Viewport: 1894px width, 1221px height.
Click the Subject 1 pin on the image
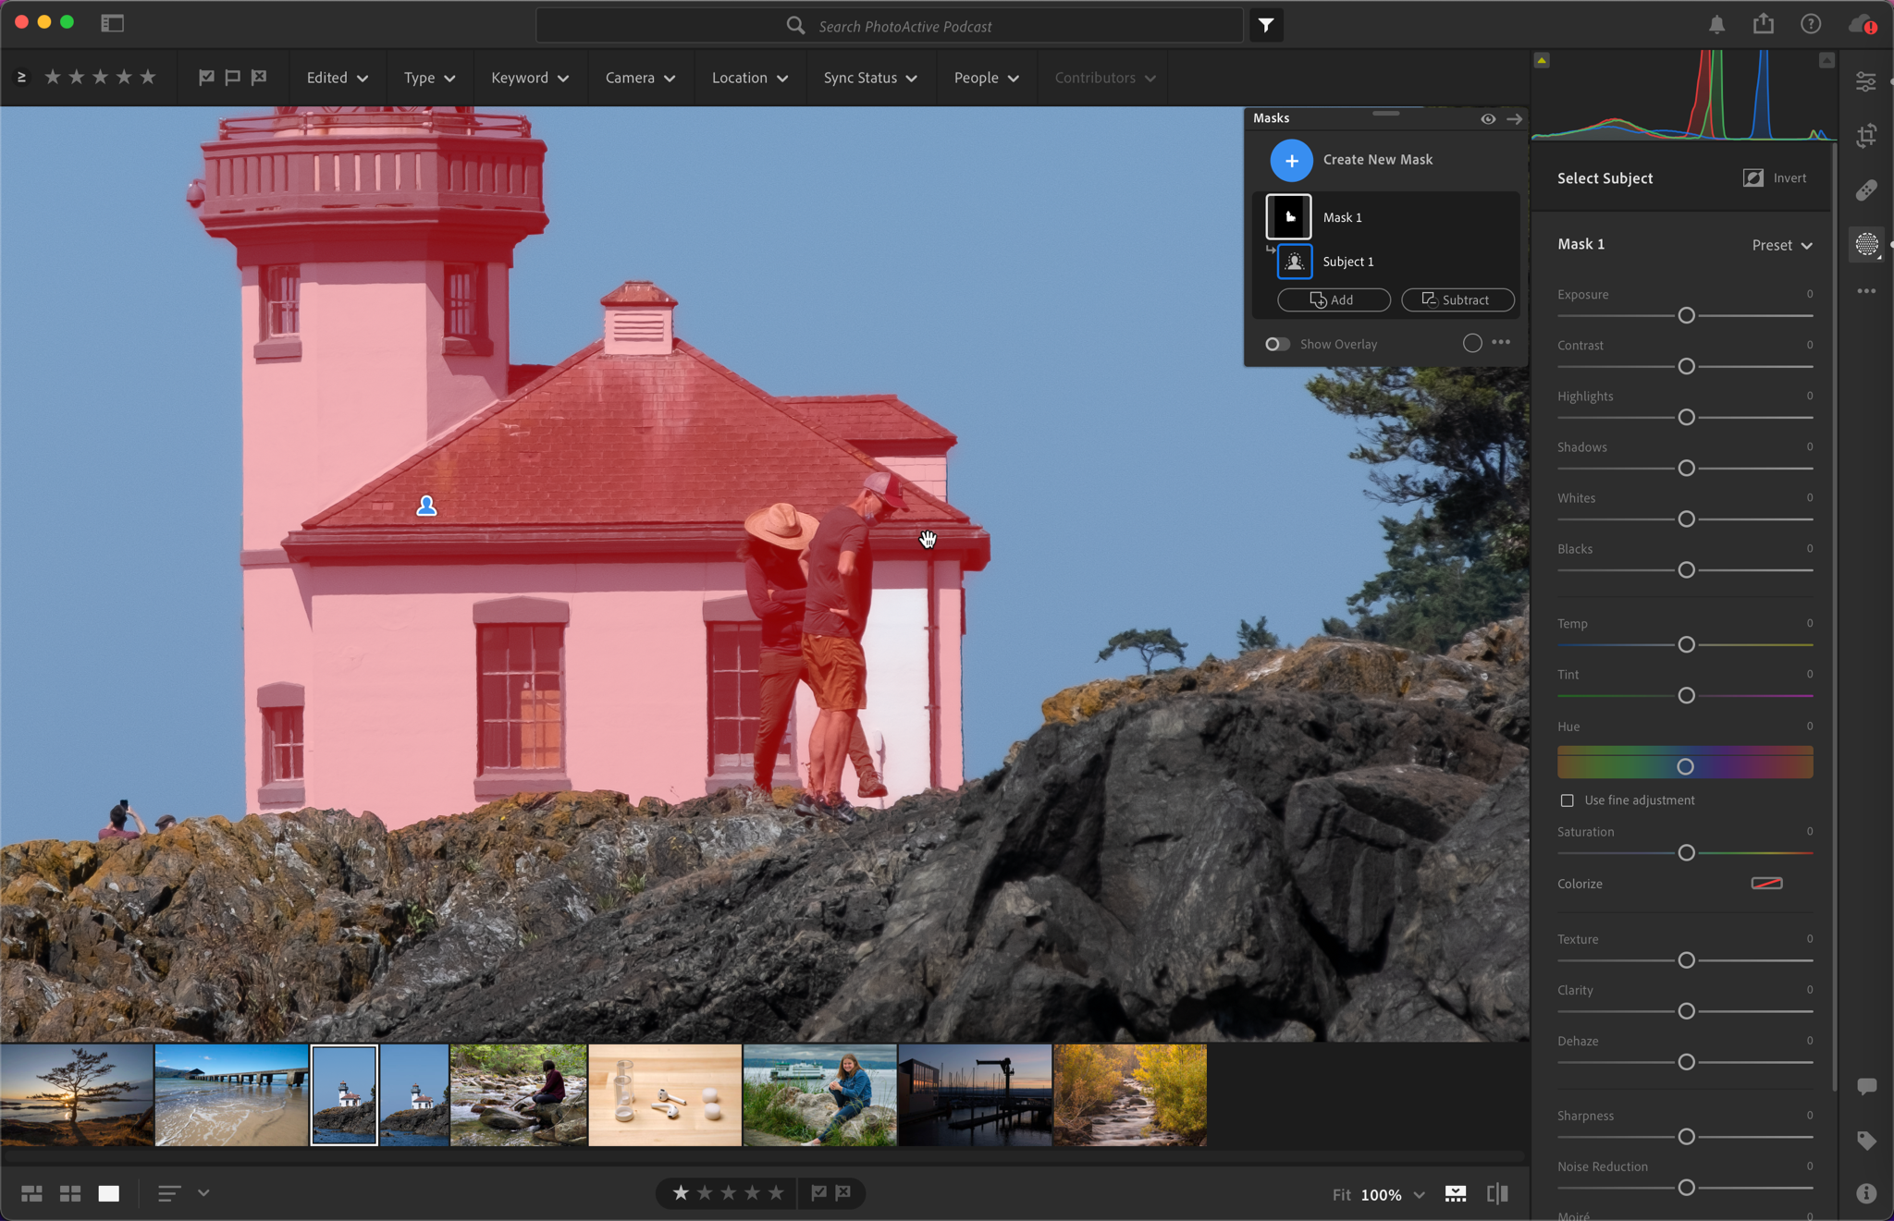pos(426,506)
